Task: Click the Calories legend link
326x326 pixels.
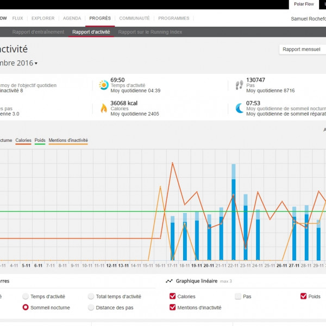Action: click(23, 141)
